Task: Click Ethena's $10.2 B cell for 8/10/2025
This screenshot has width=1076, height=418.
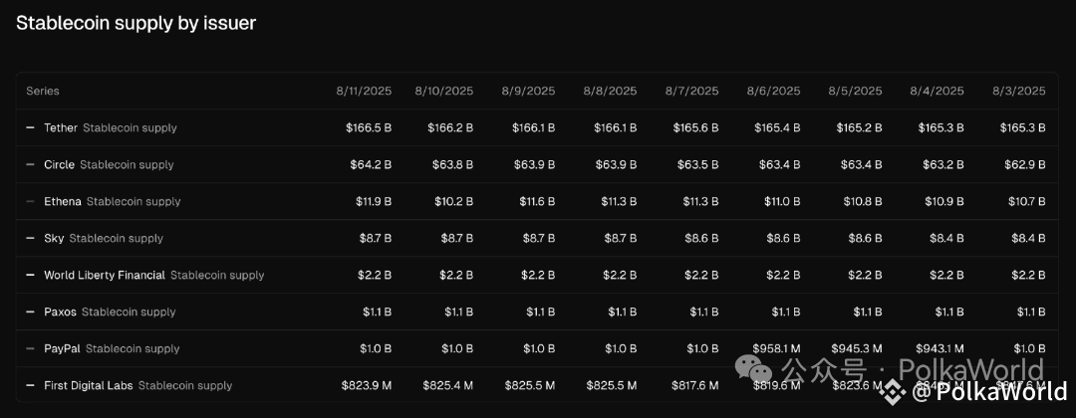Action: point(453,201)
